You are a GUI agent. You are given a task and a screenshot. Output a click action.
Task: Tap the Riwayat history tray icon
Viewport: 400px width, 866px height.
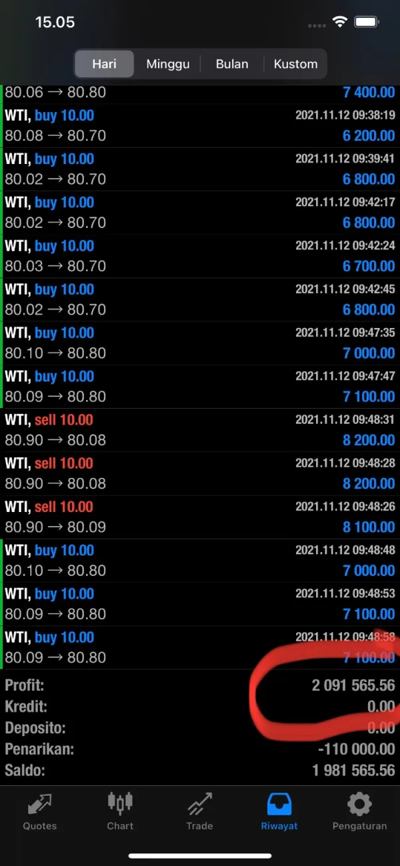coord(279,804)
